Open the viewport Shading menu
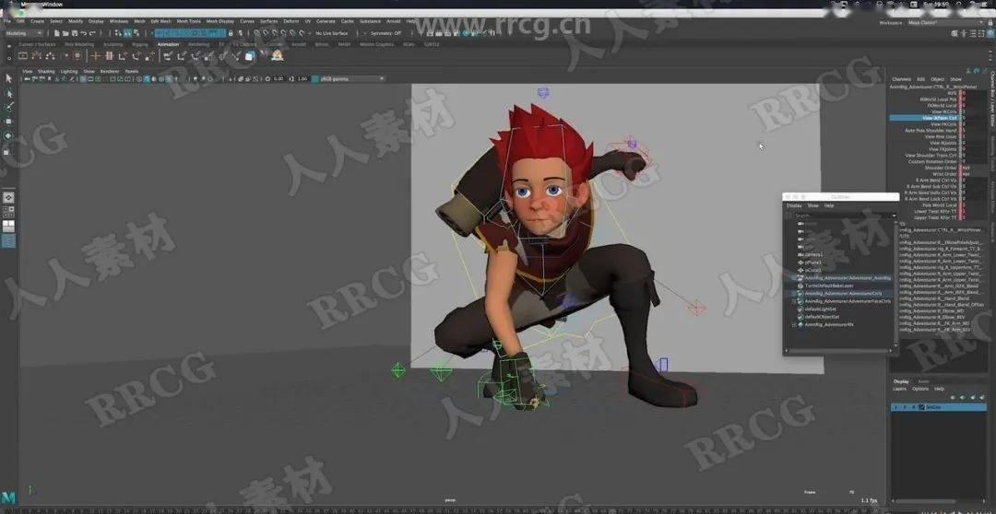This screenshot has width=996, height=514. click(46, 72)
